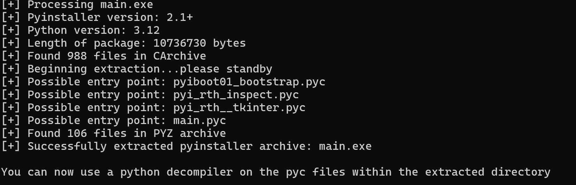The height and width of the screenshot is (185, 576).
Task: Click the text 'Beginning extraction...please standby'
Action: coord(150,69)
